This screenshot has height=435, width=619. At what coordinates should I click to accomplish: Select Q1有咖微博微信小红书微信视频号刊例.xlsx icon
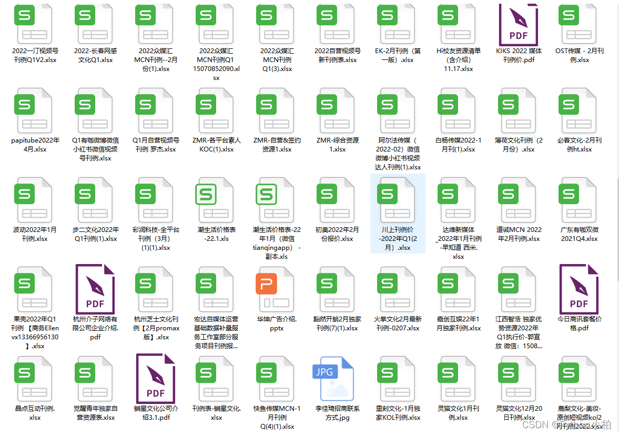click(x=94, y=111)
